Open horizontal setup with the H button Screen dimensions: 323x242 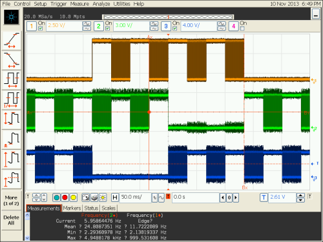pos(115,197)
